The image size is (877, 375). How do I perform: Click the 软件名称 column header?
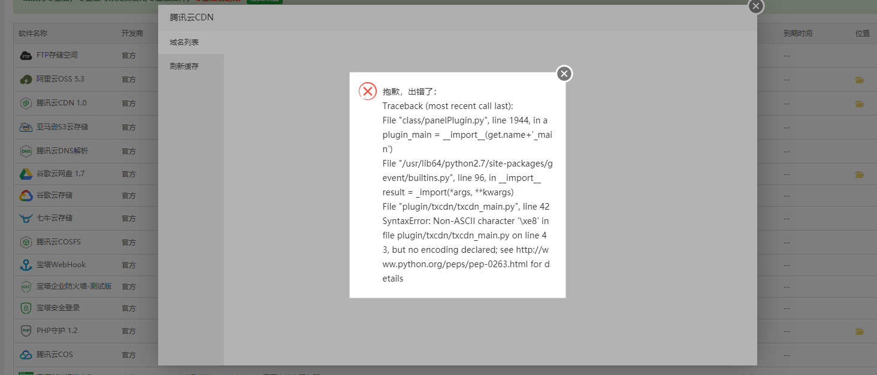pos(33,34)
